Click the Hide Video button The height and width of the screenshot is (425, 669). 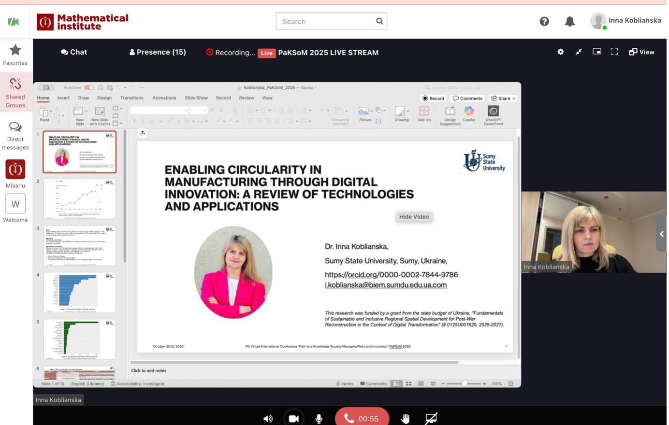(x=414, y=217)
